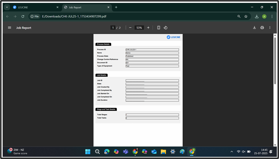Open Windows Start menu from taskbar
The height and width of the screenshot is (159, 279).
(88, 152)
